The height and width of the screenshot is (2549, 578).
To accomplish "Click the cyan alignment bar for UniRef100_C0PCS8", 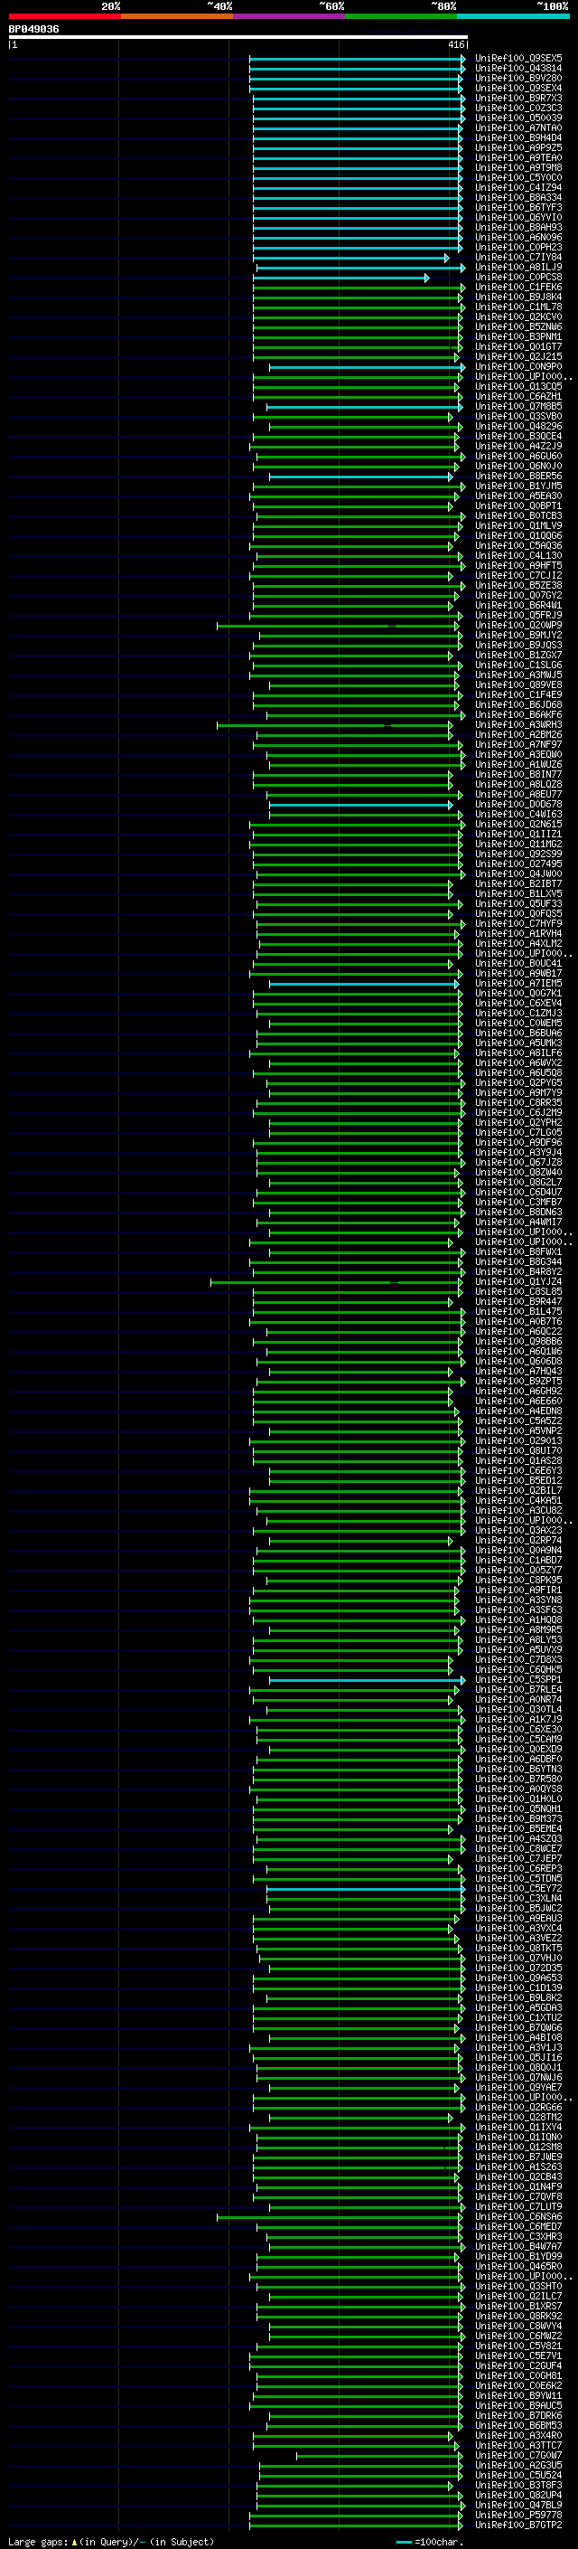I will pos(342,279).
